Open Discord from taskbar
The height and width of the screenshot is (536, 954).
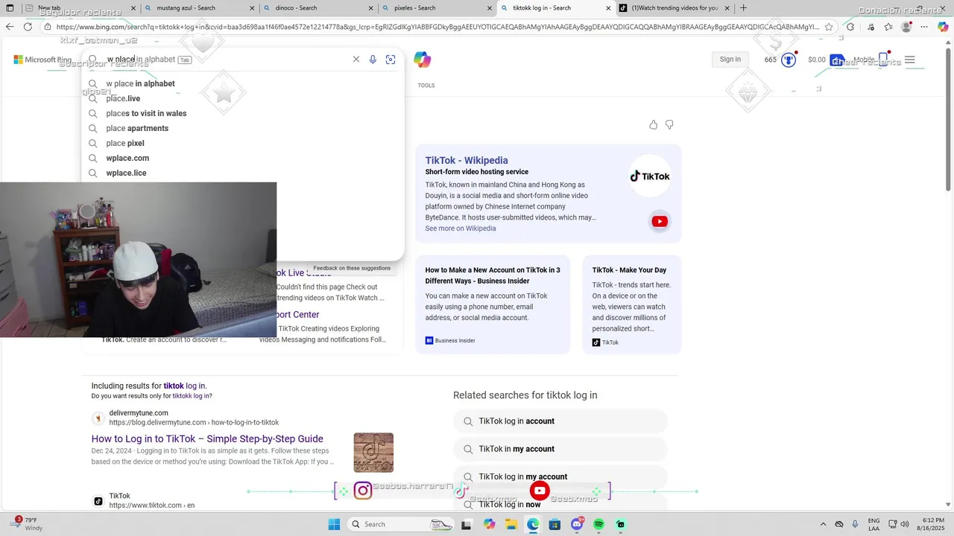click(577, 524)
